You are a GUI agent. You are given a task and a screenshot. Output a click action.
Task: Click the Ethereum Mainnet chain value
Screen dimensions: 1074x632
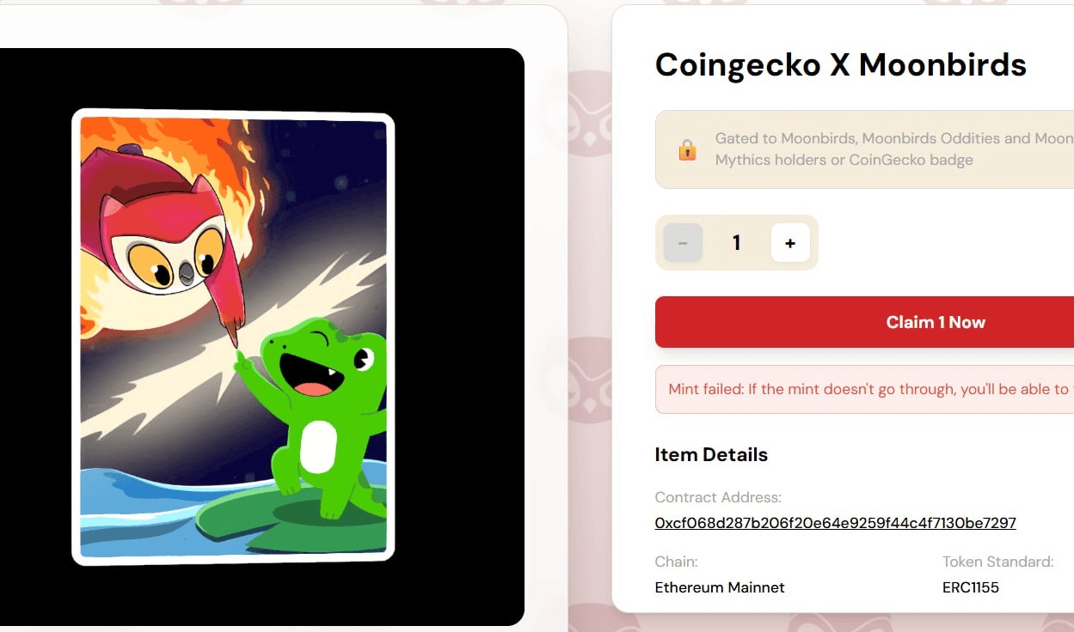tap(720, 587)
